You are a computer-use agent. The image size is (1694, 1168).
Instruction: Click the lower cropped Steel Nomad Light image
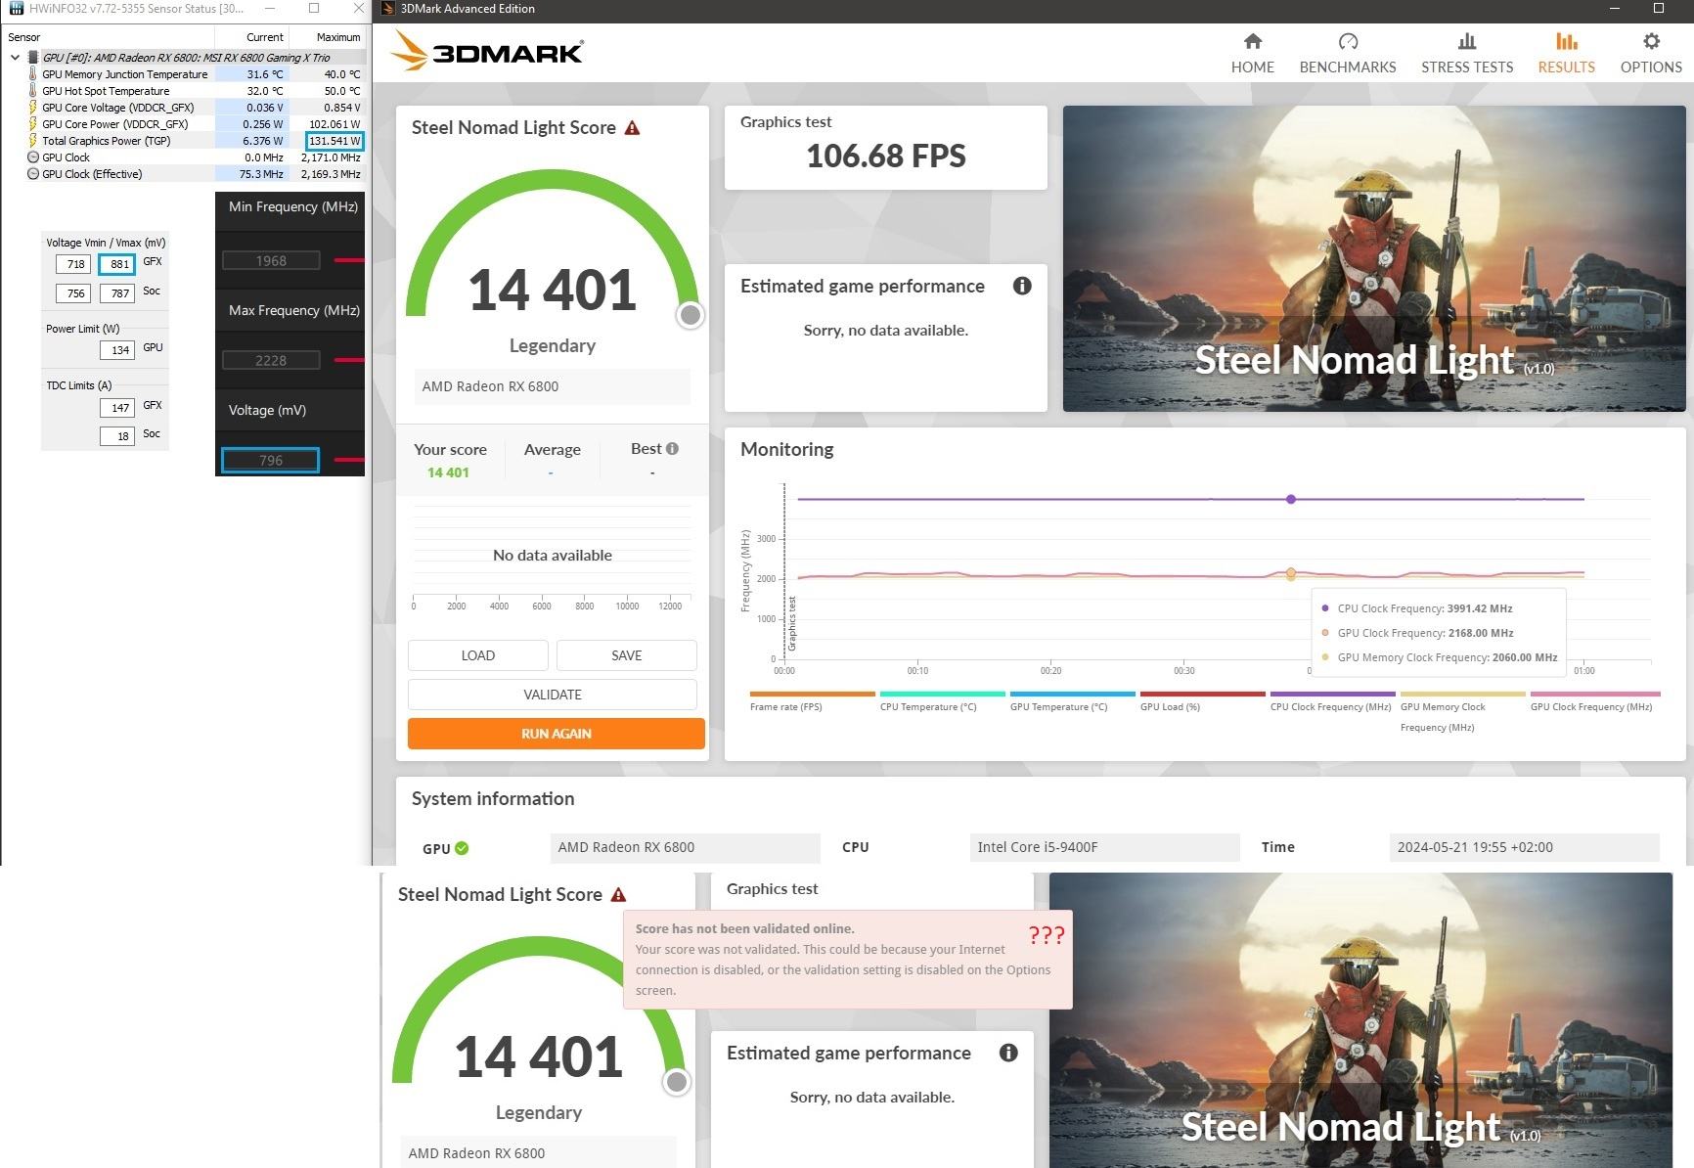[1360, 1020]
